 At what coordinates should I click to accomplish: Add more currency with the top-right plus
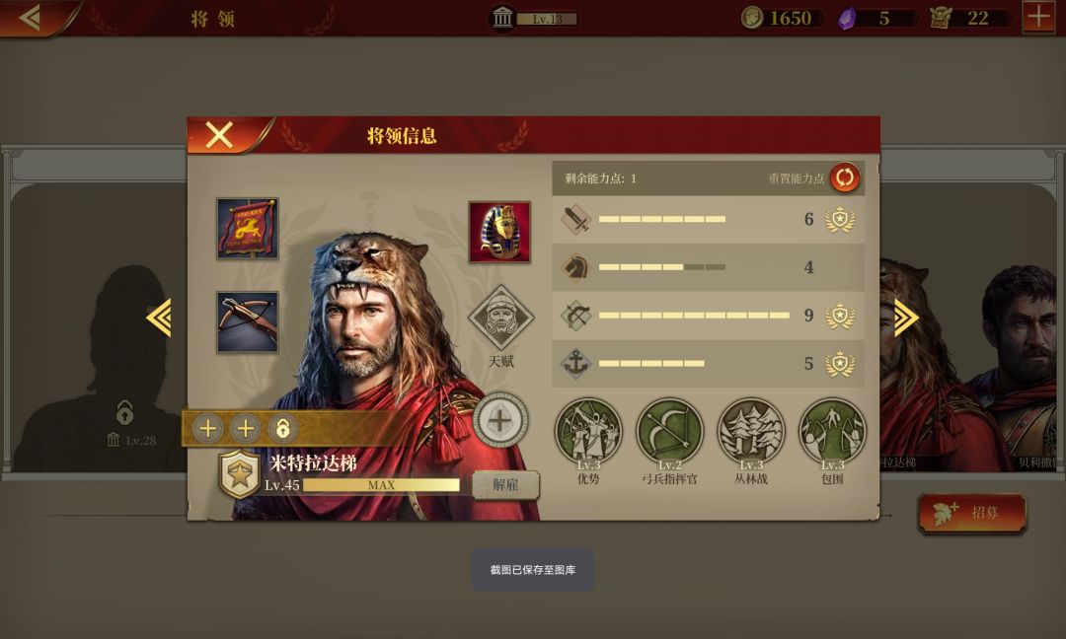[x=1038, y=17]
